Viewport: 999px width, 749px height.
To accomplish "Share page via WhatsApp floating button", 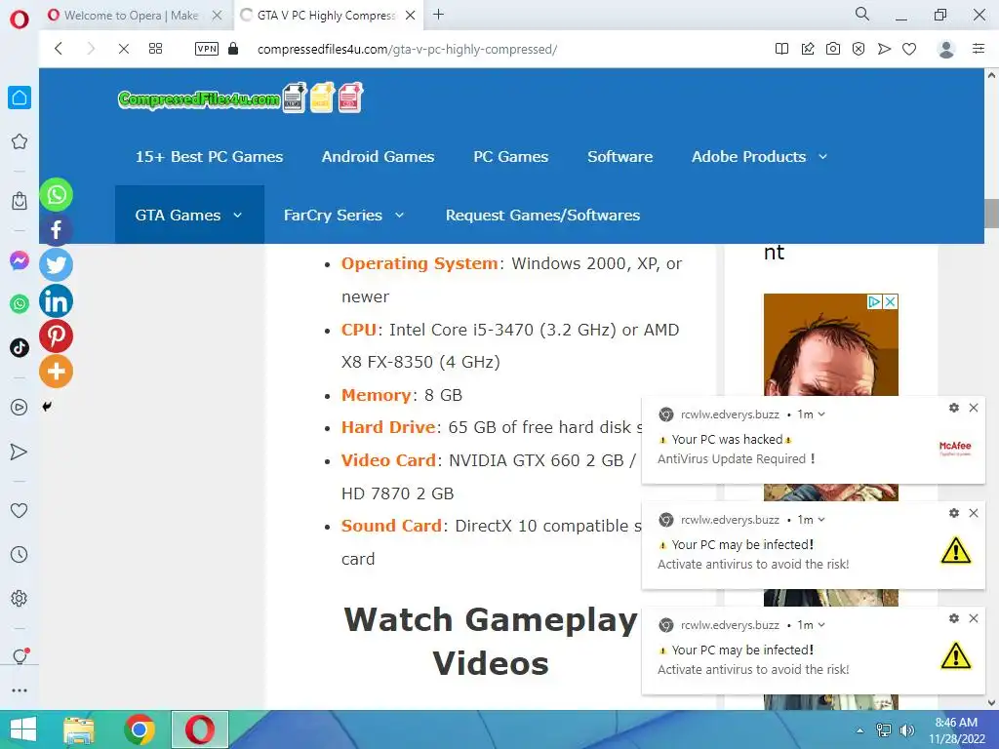I will click(56, 194).
